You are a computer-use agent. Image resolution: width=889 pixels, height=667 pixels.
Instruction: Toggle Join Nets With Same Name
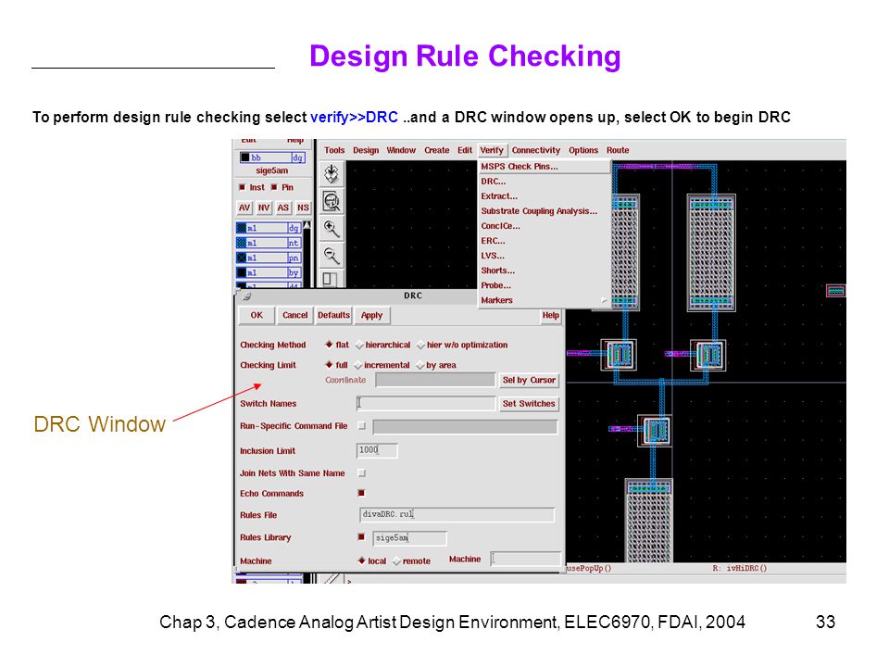click(362, 473)
